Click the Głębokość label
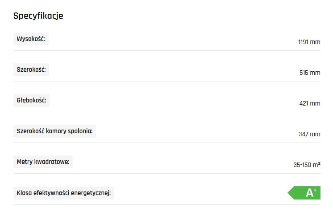The width and height of the screenshot is (333, 220). click(x=31, y=100)
